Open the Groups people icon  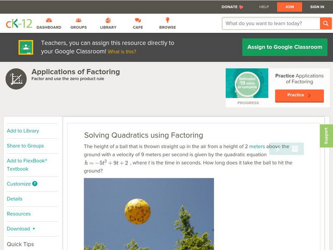pyautogui.click(x=79, y=20)
